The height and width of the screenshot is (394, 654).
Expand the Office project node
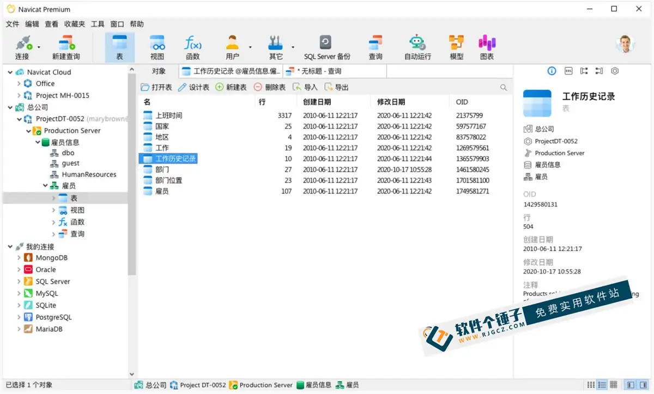point(19,83)
